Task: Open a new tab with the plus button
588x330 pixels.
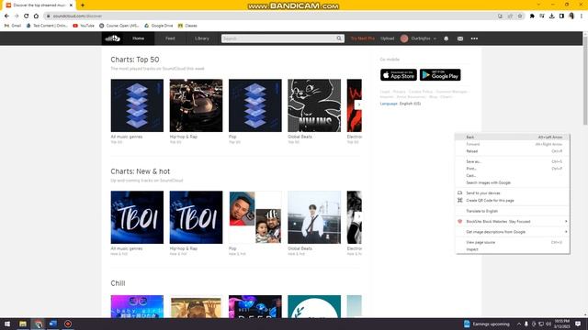Action: point(83,5)
